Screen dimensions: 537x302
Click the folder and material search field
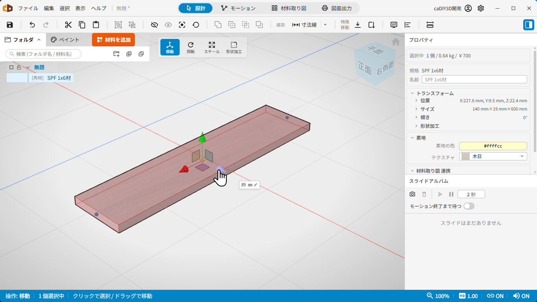point(44,54)
